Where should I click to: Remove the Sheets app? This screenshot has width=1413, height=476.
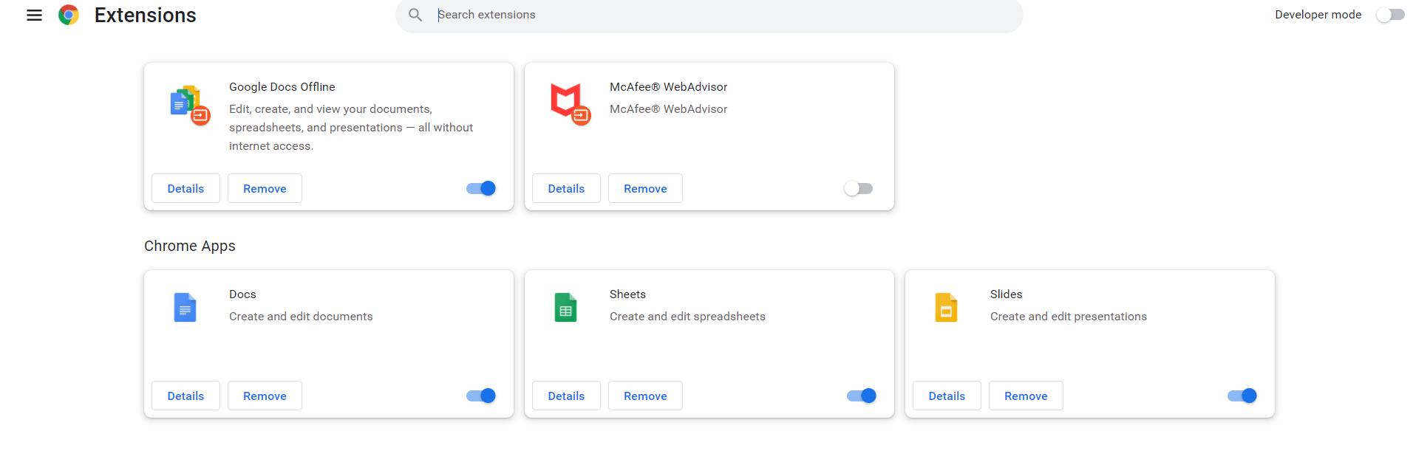point(645,396)
